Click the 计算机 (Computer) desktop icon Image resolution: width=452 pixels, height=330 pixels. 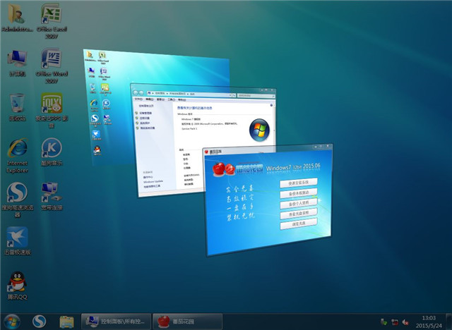[x=16, y=62]
